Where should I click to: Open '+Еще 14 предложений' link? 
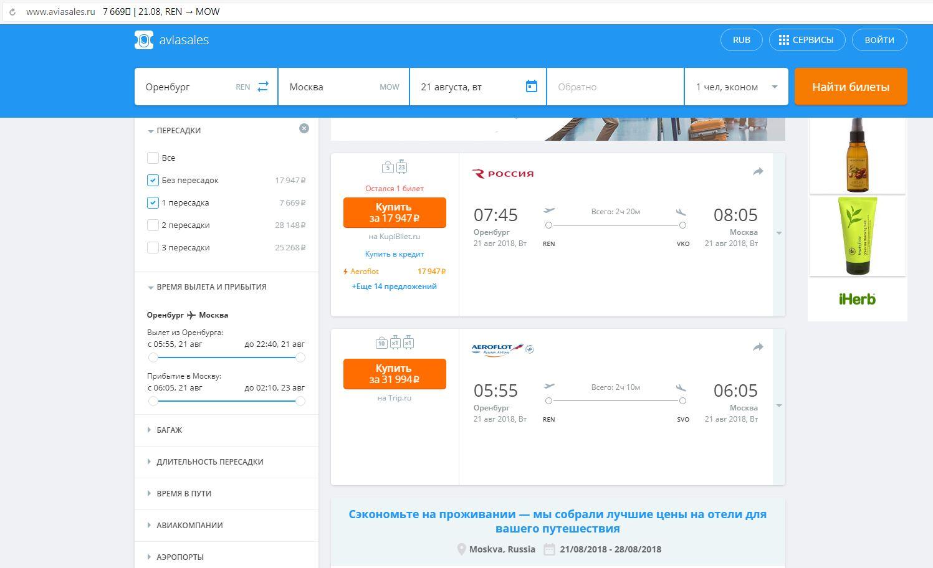point(394,286)
